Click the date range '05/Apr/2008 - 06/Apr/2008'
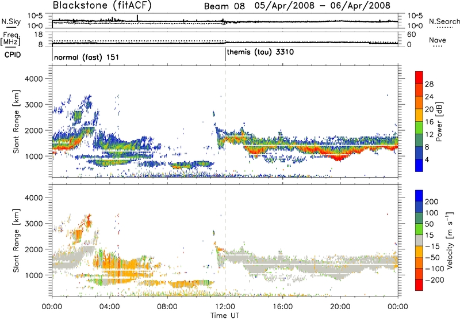460x319 pixels. 323,6
